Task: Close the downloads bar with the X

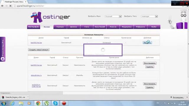Action: pyautogui.click(x=187, y=97)
